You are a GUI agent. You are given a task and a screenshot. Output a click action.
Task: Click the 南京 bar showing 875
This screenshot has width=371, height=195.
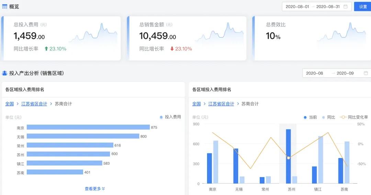[88, 127]
